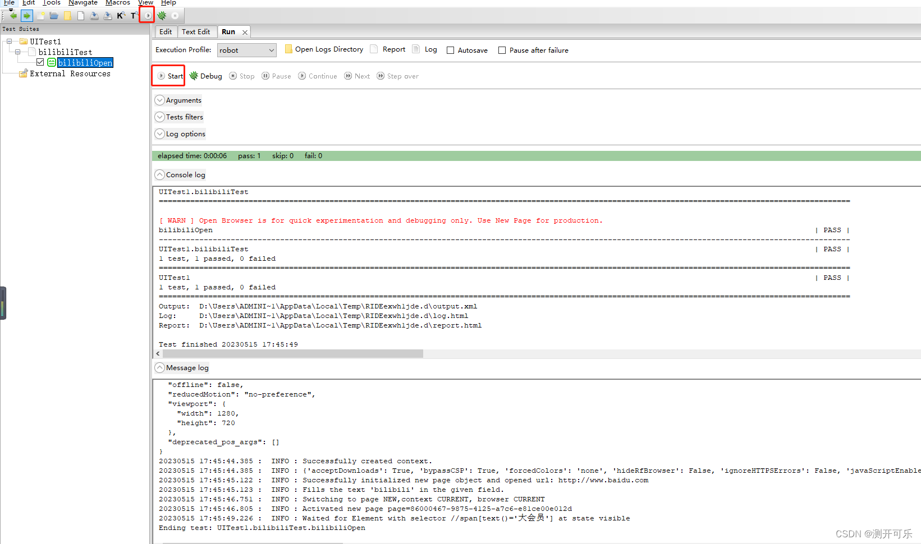Create a new project toolbar icon
921x544 pixels.
coord(40,16)
